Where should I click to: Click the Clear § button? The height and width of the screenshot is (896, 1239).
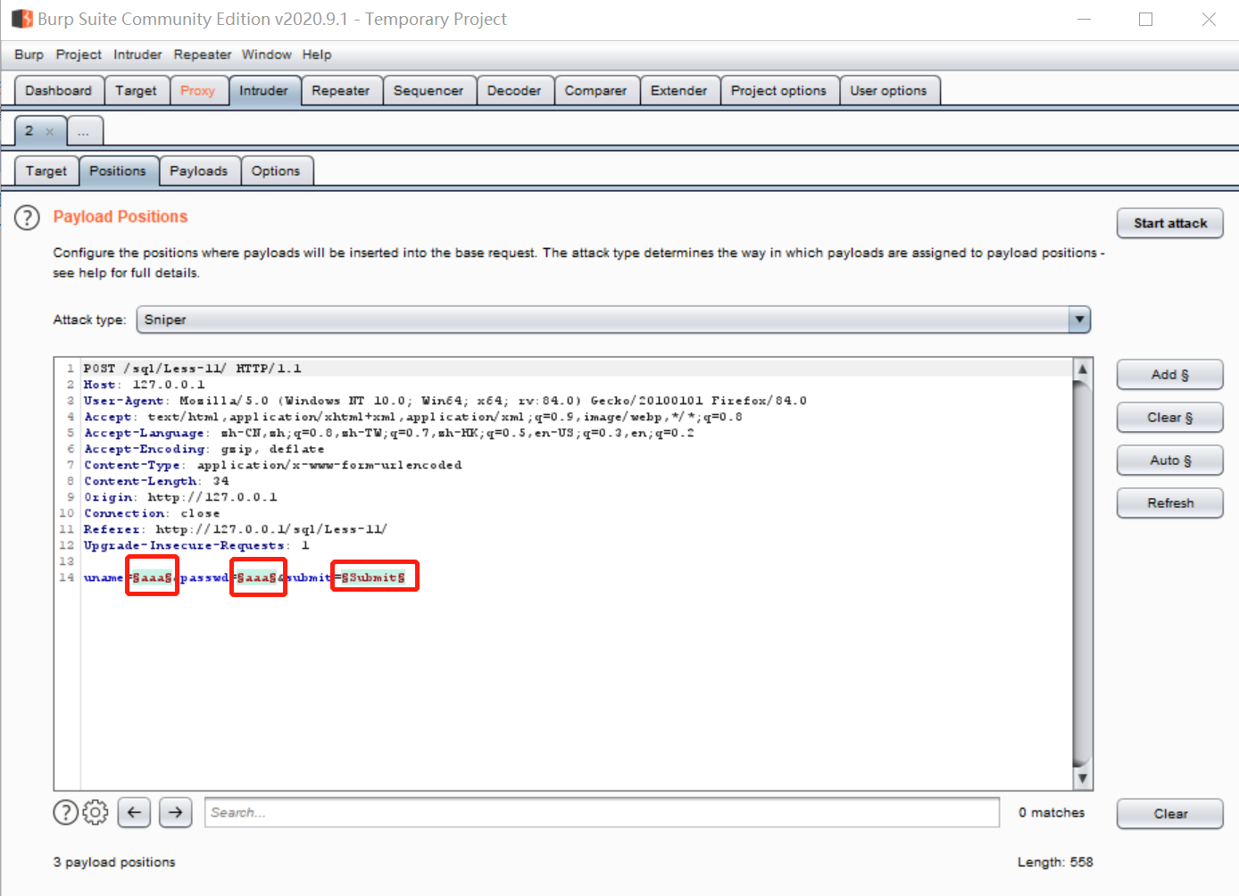pyautogui.click(x=1170, y=418)
